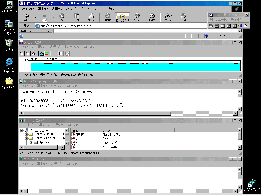Open the 検索(S) menu in the Active Setup Log Notepad

[56, 86]
